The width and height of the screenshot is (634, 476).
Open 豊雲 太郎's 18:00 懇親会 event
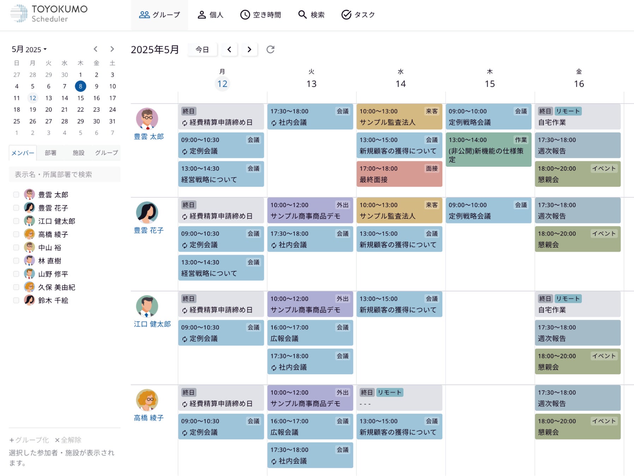coord(578,174)
